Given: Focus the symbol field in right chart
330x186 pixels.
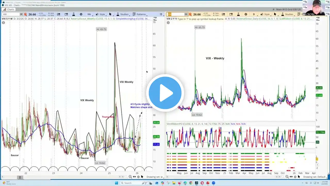Looking at the screenshot, I should tap(176, 14).
